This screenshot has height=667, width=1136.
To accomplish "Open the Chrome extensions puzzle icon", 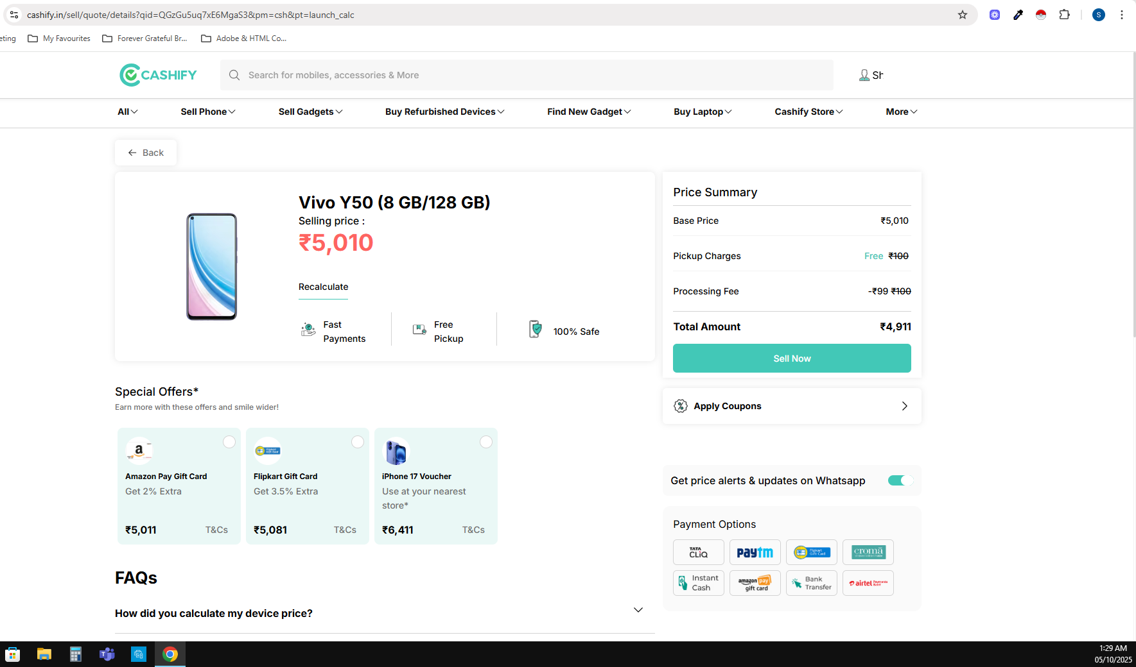I will pos(1064,15).
